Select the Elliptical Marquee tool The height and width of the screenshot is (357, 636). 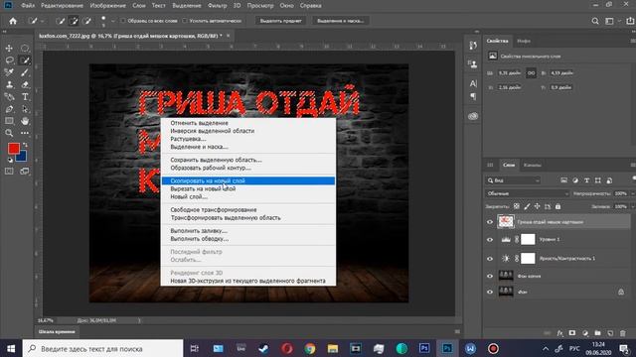25,49
